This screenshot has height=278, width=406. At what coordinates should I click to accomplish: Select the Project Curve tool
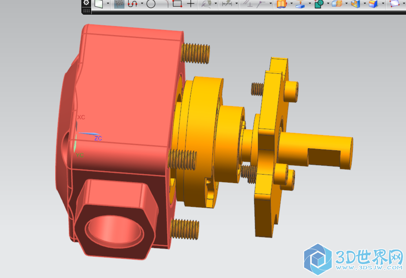[x=207, y=4]
